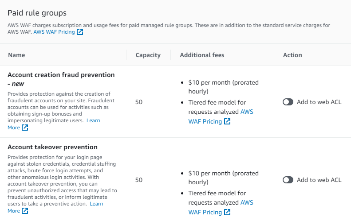Open AWS WAF Pricing link in the header description
This screenshot has width=351, height=221.
tap(54, 32)
